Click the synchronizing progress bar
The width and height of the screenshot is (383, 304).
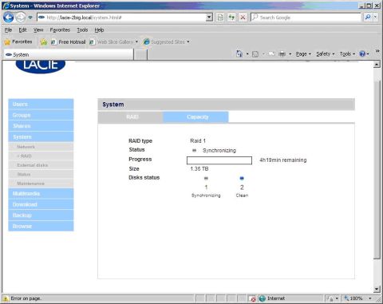coord(219,160)
